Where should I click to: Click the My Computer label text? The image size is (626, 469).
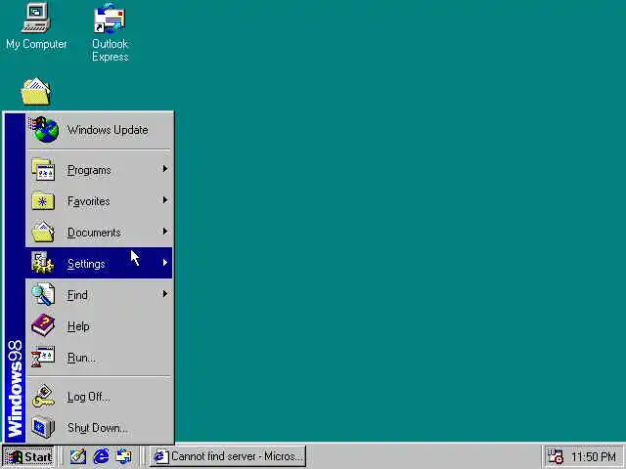36,44
